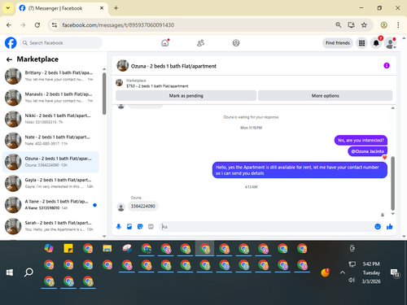The width and height of the screenshot is (407, 305).
Task: Open the Friends icon in the top nav
Action: [200, 43]
